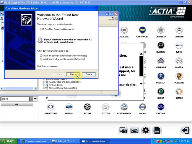Choose the Skoda brand icon
Screen dimensions: 192x144
click(x=161, y=91)
